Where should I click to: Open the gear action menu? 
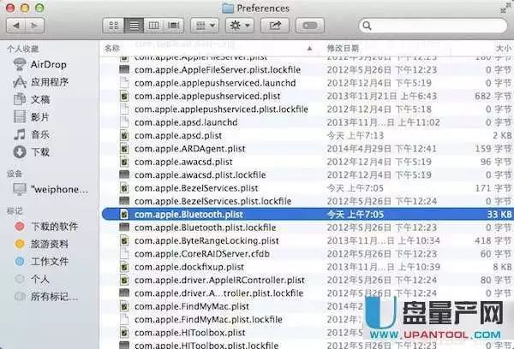point(240,26)
